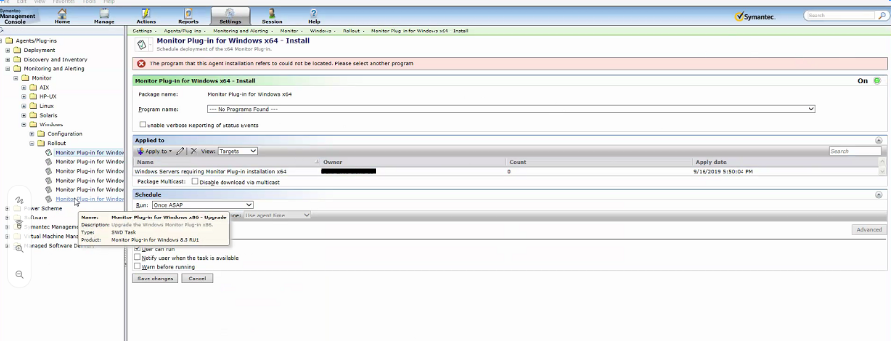891x341 pixels.
Task: Select the Deployment tree item
Action: pos(39,50)
